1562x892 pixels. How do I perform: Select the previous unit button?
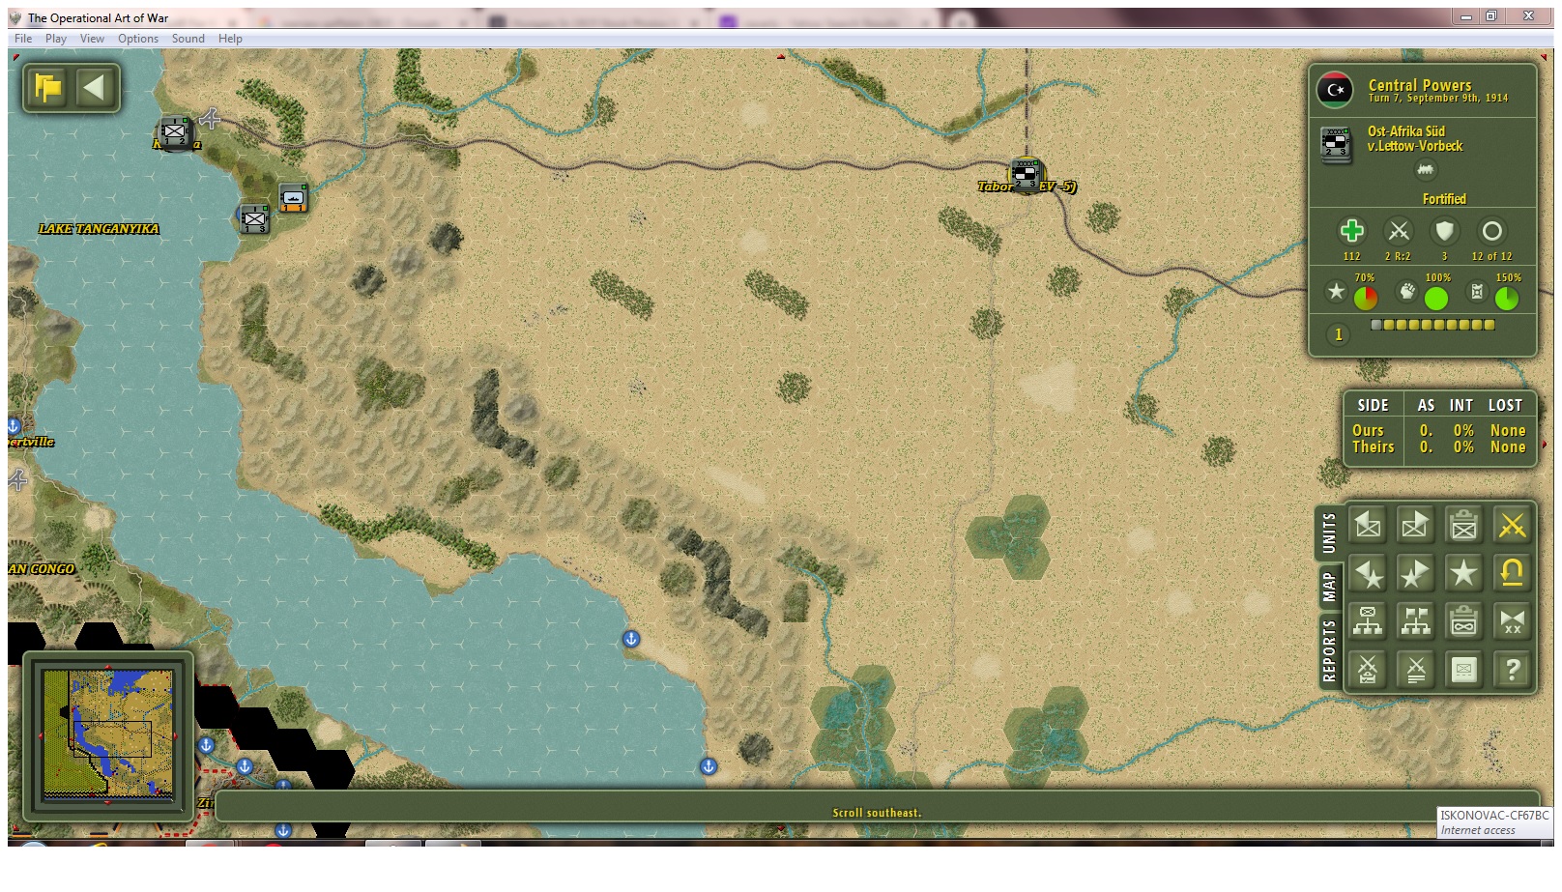1368,525
